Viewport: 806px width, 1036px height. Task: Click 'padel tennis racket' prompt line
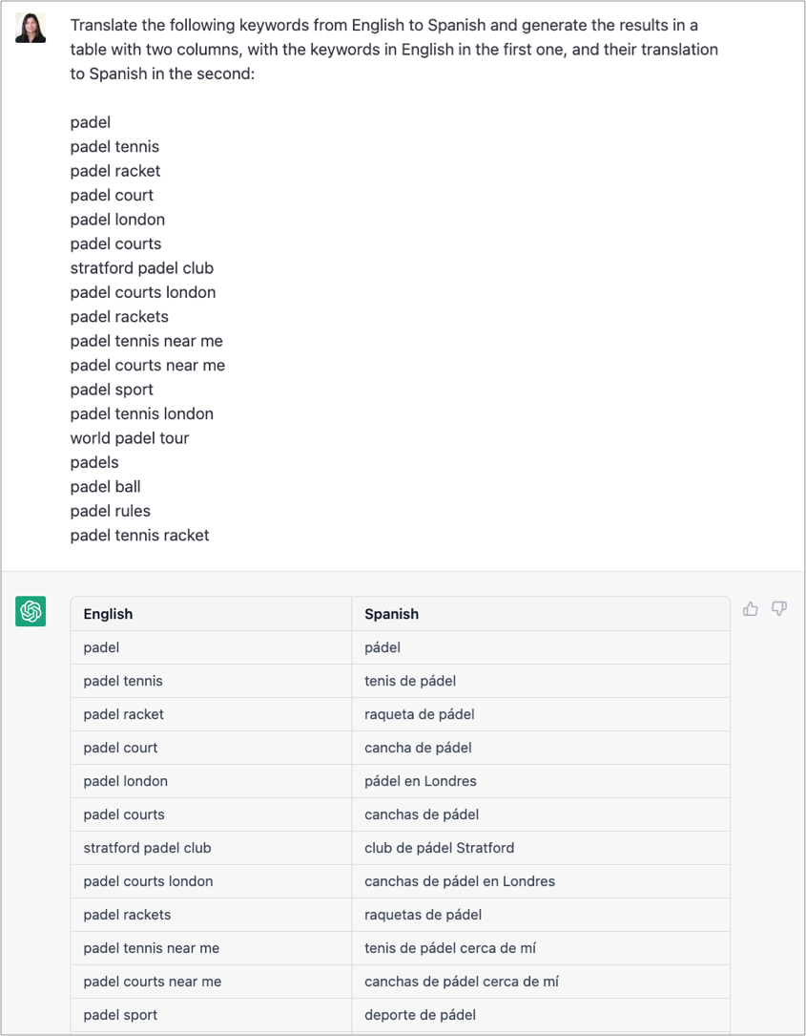coord(139,536)
